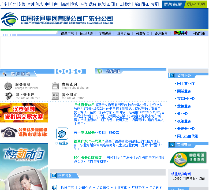Click the 栏目导航 header icon
The width and height of the screenshot is (209, 190).
(54, 176)
